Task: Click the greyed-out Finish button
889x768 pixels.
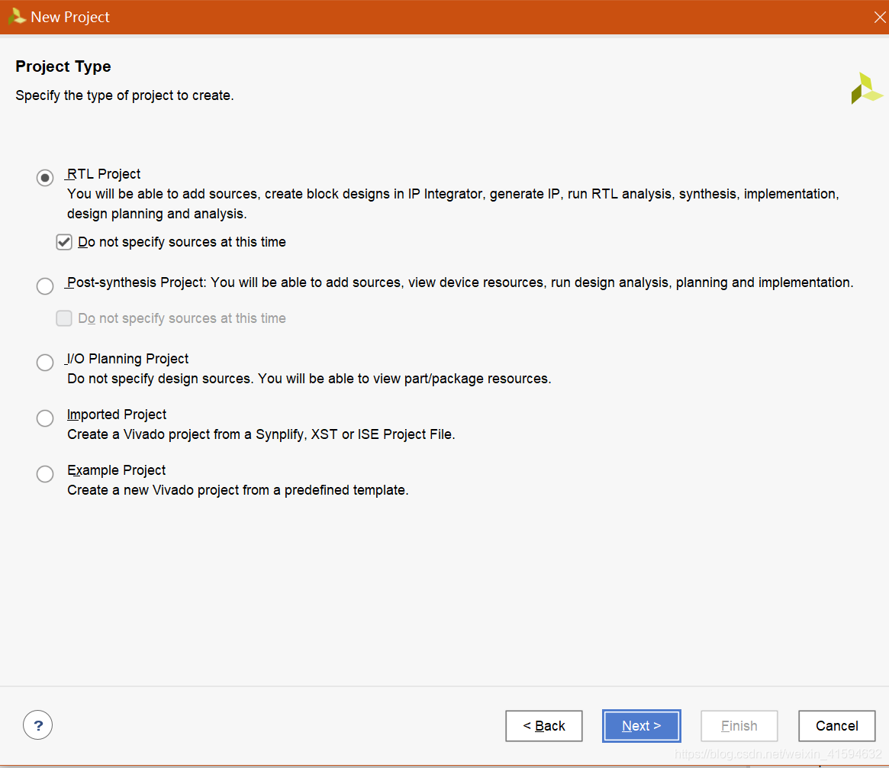Action: click(739, 725)
